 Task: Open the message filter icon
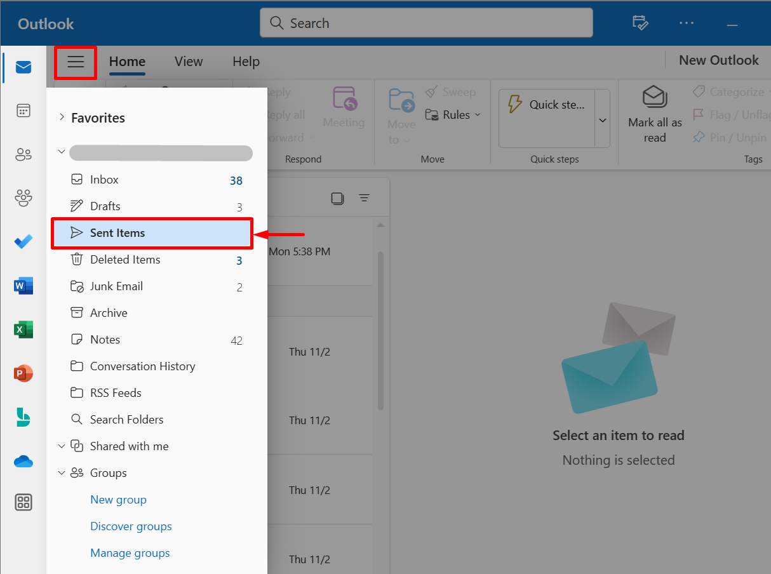[x=364, y=198]
